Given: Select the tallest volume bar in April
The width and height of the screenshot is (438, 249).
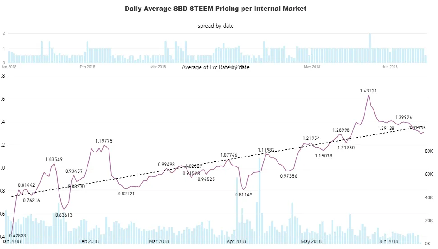Looking at the screenshot, I should pos(260,201).
